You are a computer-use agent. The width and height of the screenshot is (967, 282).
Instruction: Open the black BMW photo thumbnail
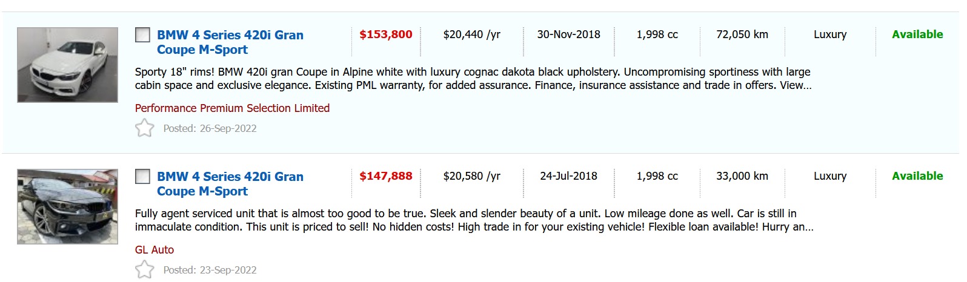coord(67,206)
